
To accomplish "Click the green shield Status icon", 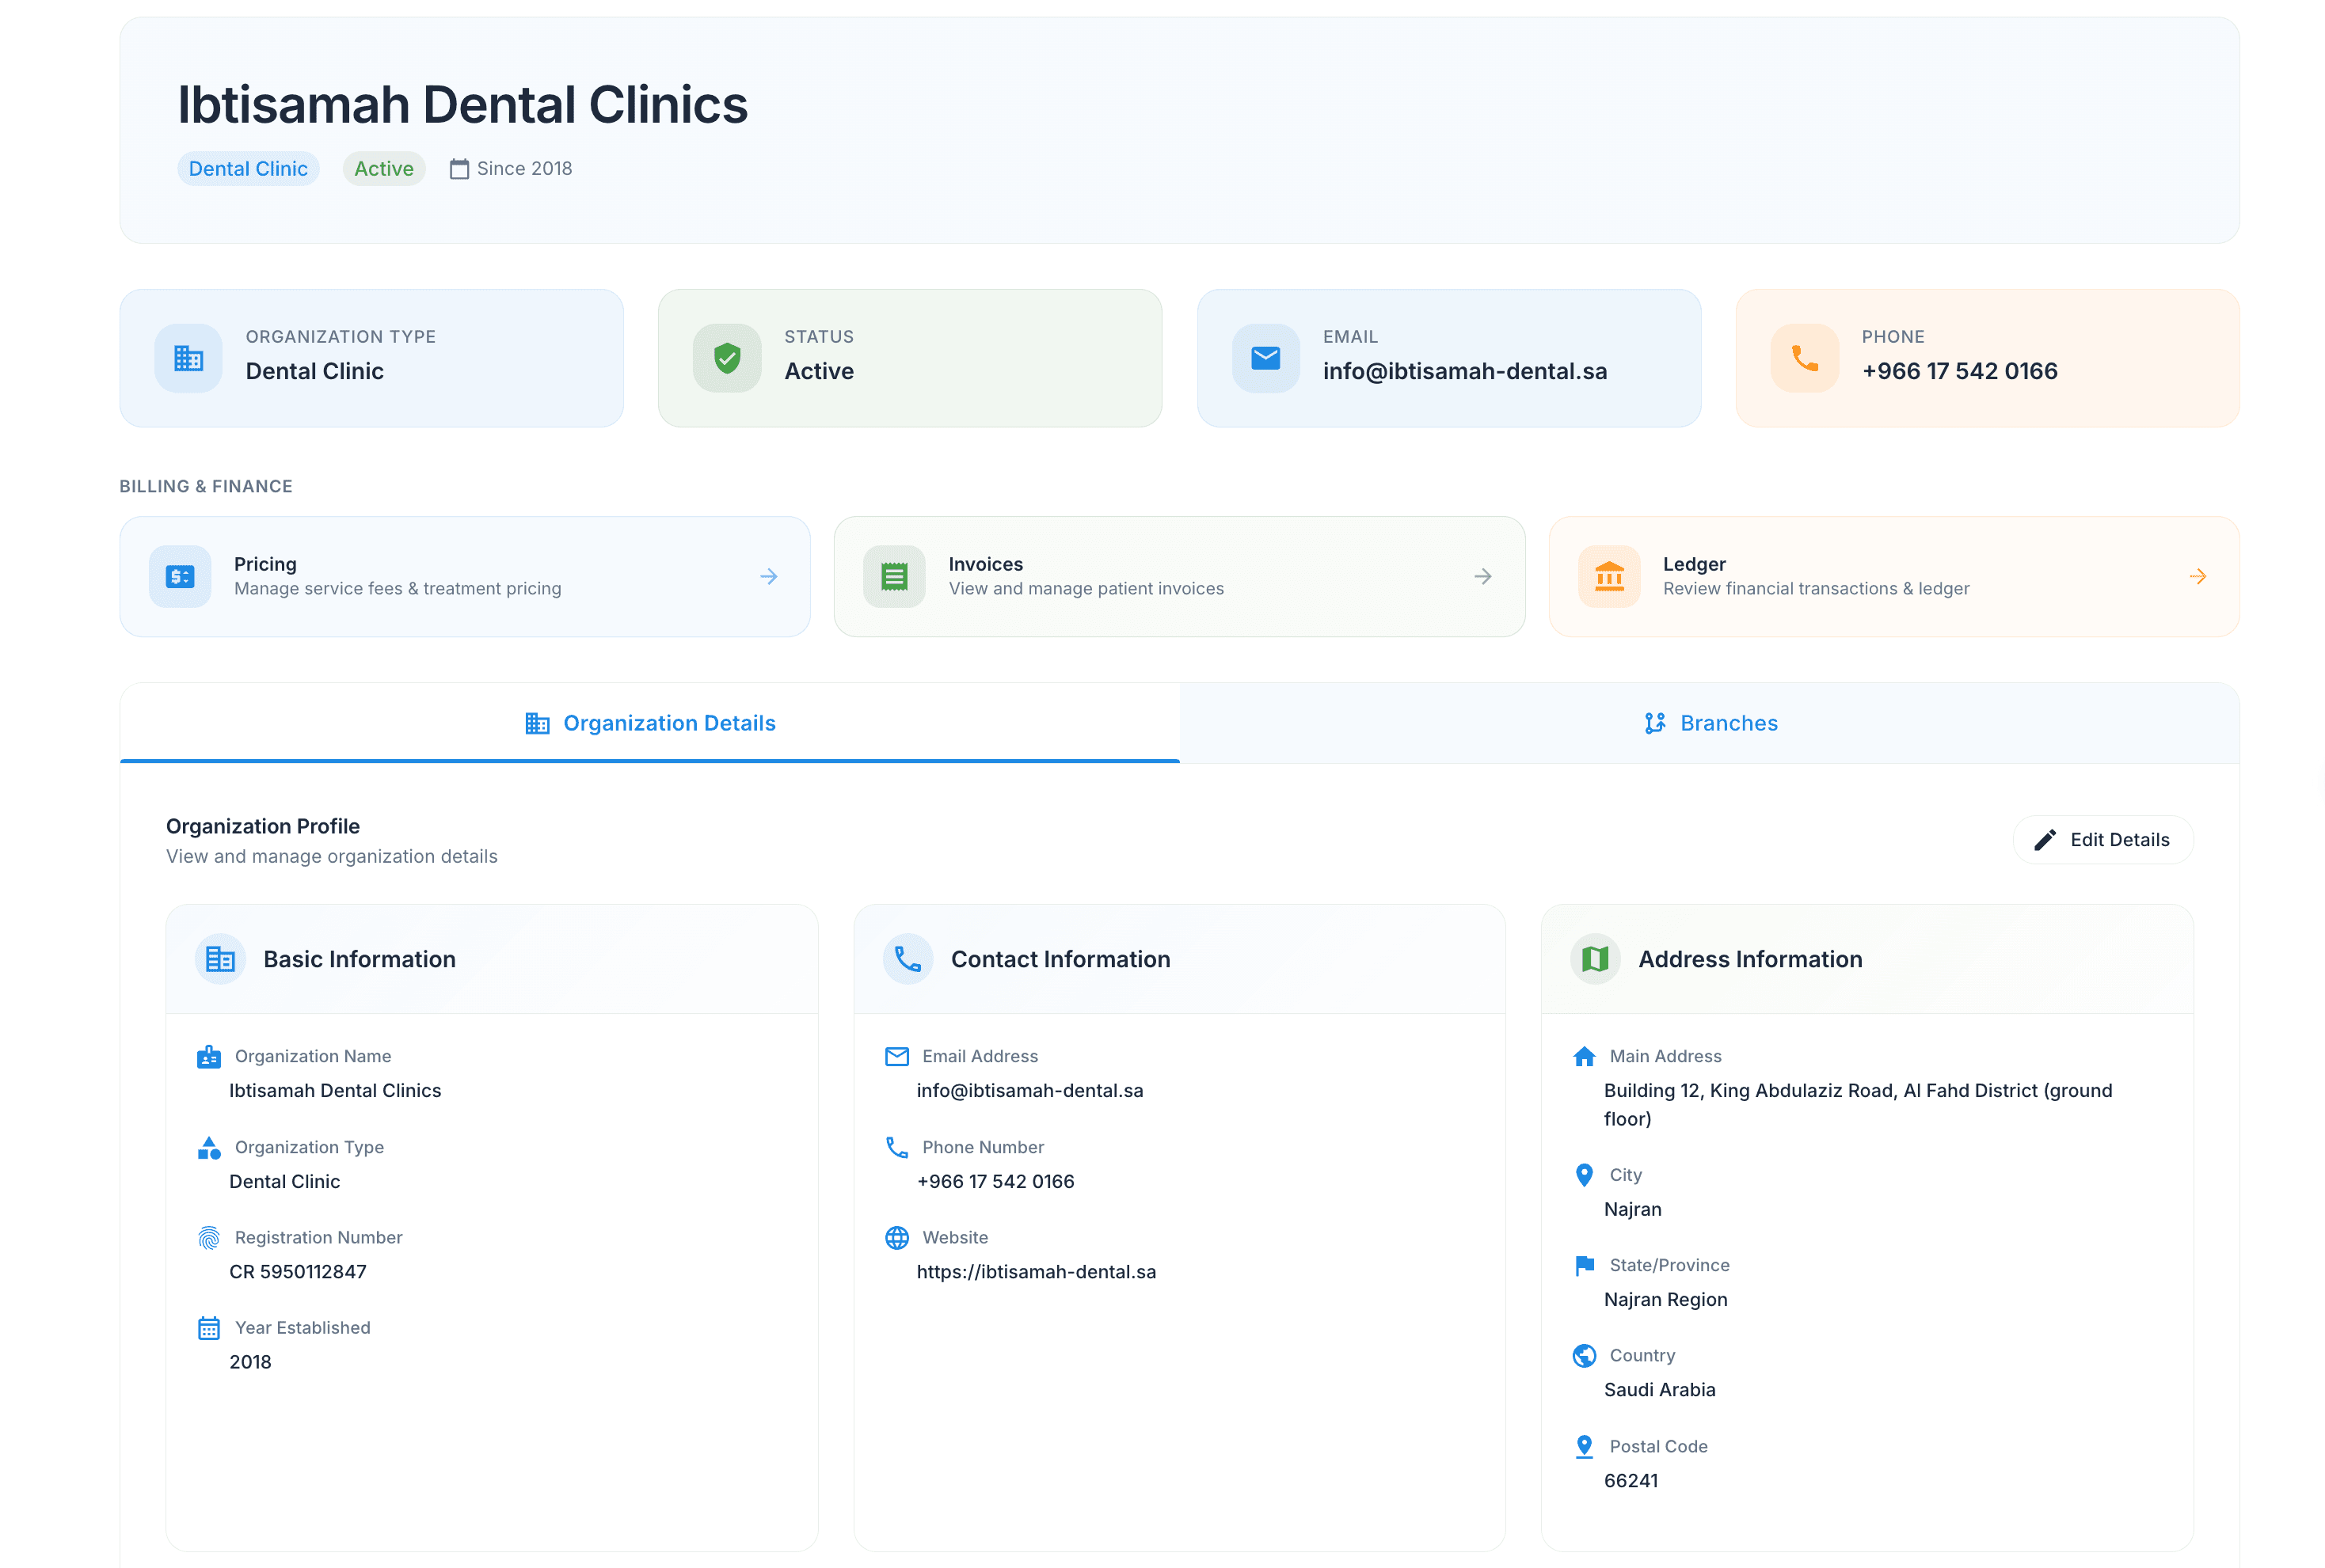I will 727,358.
